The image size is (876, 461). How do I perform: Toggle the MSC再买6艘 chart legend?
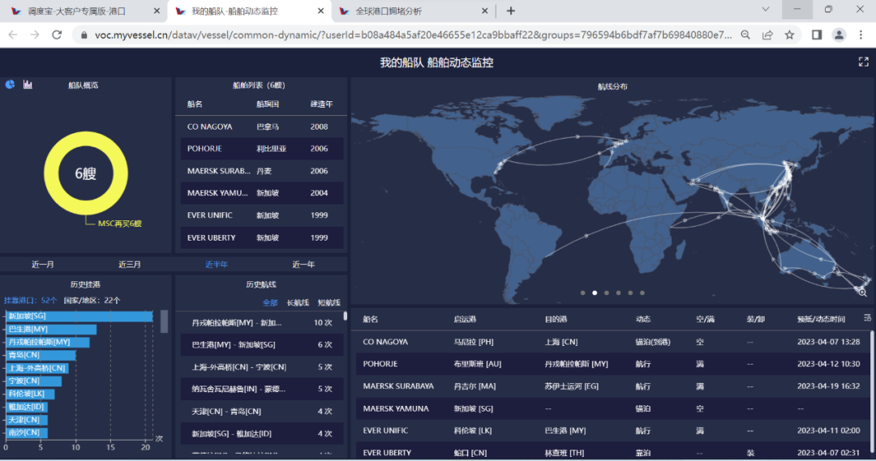click(119, 224)
